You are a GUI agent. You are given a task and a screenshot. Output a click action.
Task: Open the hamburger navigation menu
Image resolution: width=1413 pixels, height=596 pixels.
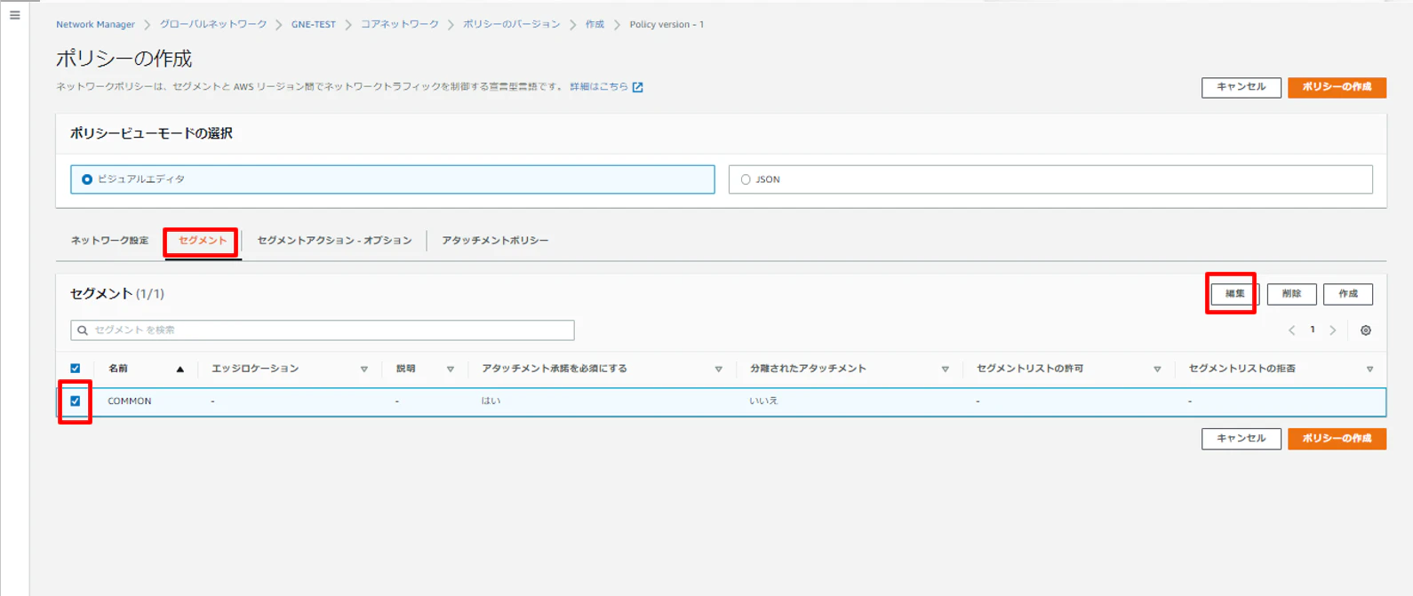point(14,15)
